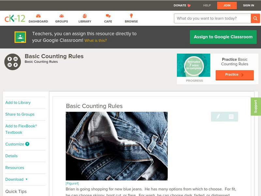Open the Resources link
The height and width of the screenshot is (196, 261).
(15, 168)
